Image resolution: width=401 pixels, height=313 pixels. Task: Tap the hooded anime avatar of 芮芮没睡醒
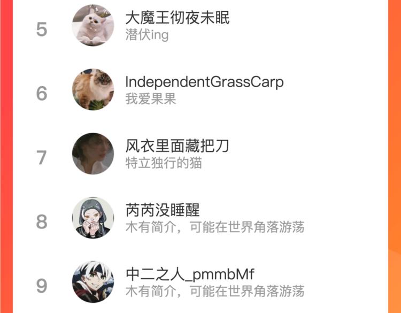(93, 218)
